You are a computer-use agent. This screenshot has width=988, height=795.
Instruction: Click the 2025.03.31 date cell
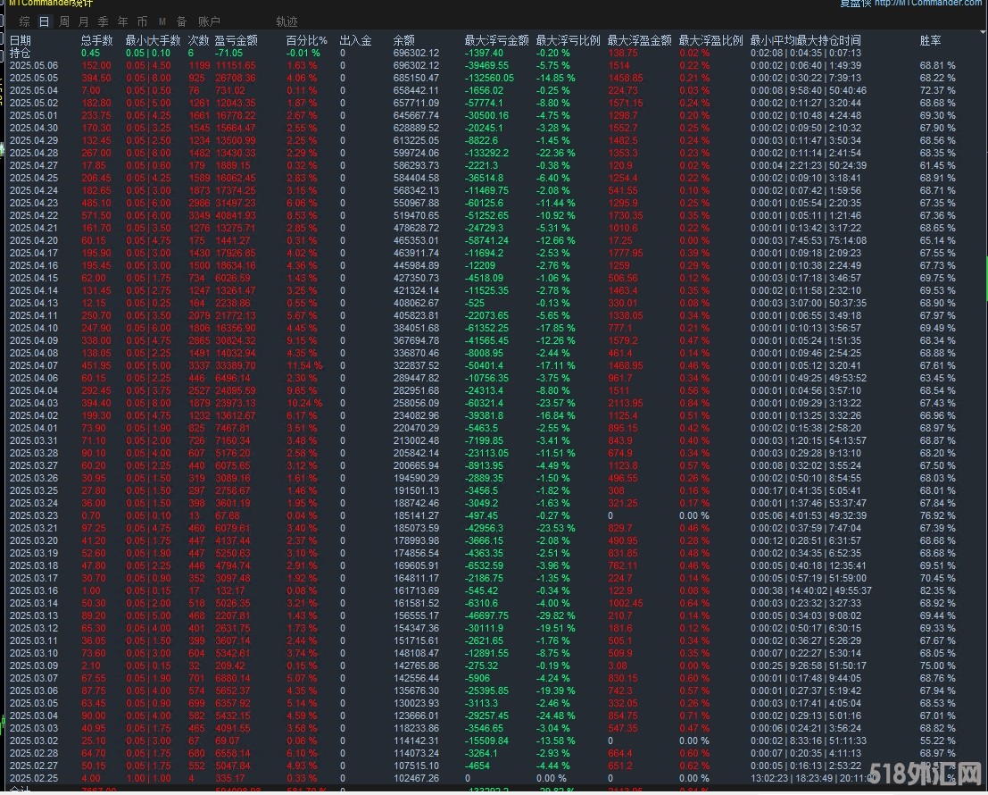pos(34,440)
